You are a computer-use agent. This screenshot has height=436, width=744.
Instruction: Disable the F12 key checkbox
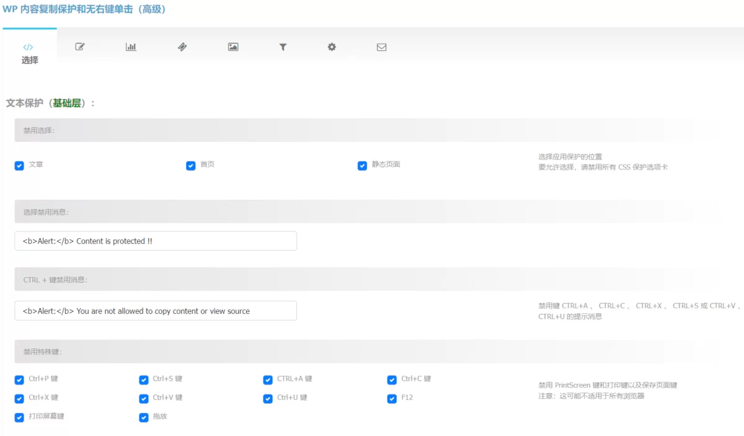coord(392,398)
